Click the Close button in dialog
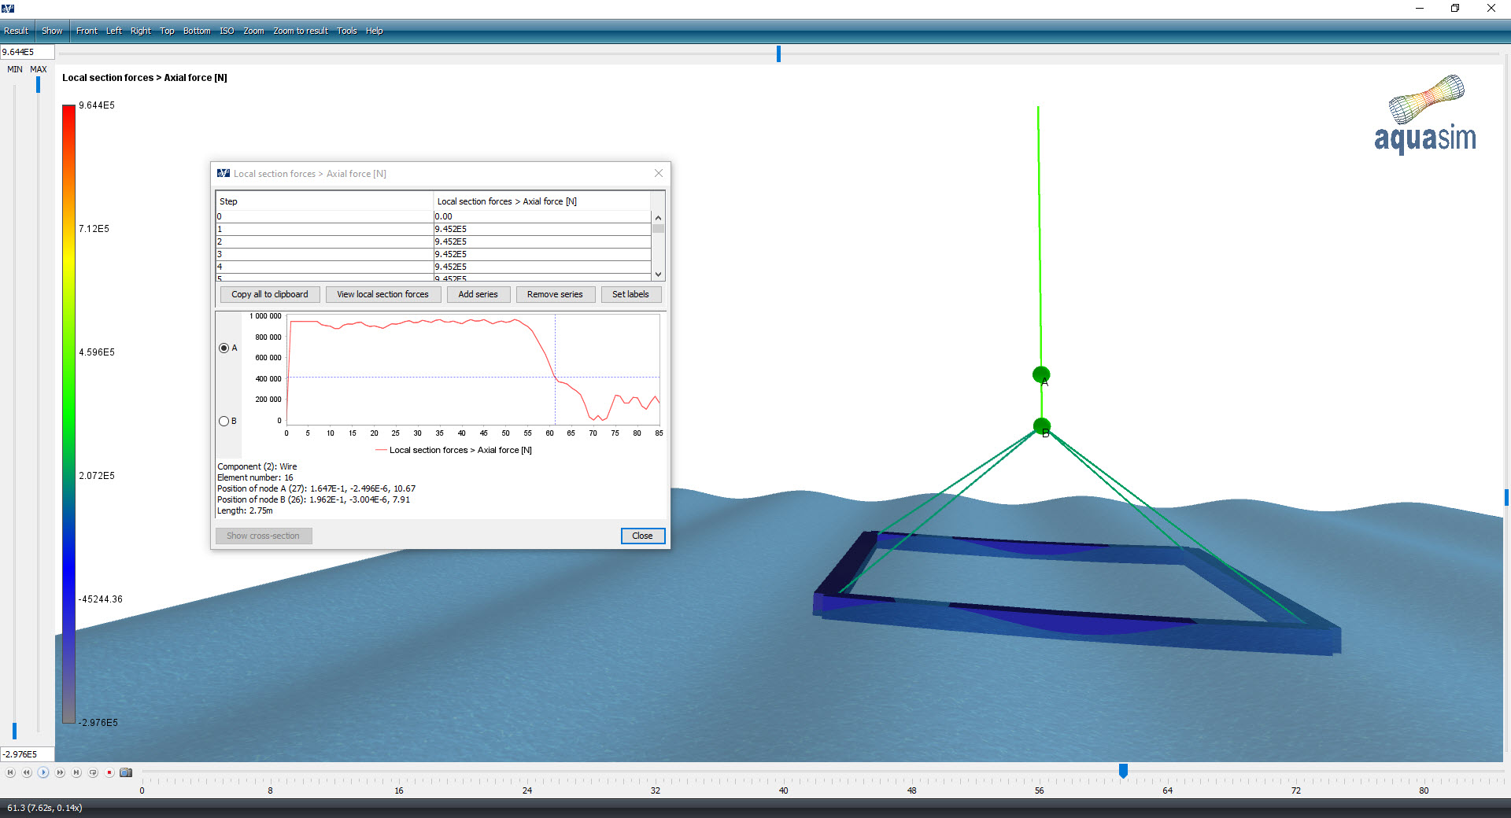The image size is (1511, 818). pos(643,536)
